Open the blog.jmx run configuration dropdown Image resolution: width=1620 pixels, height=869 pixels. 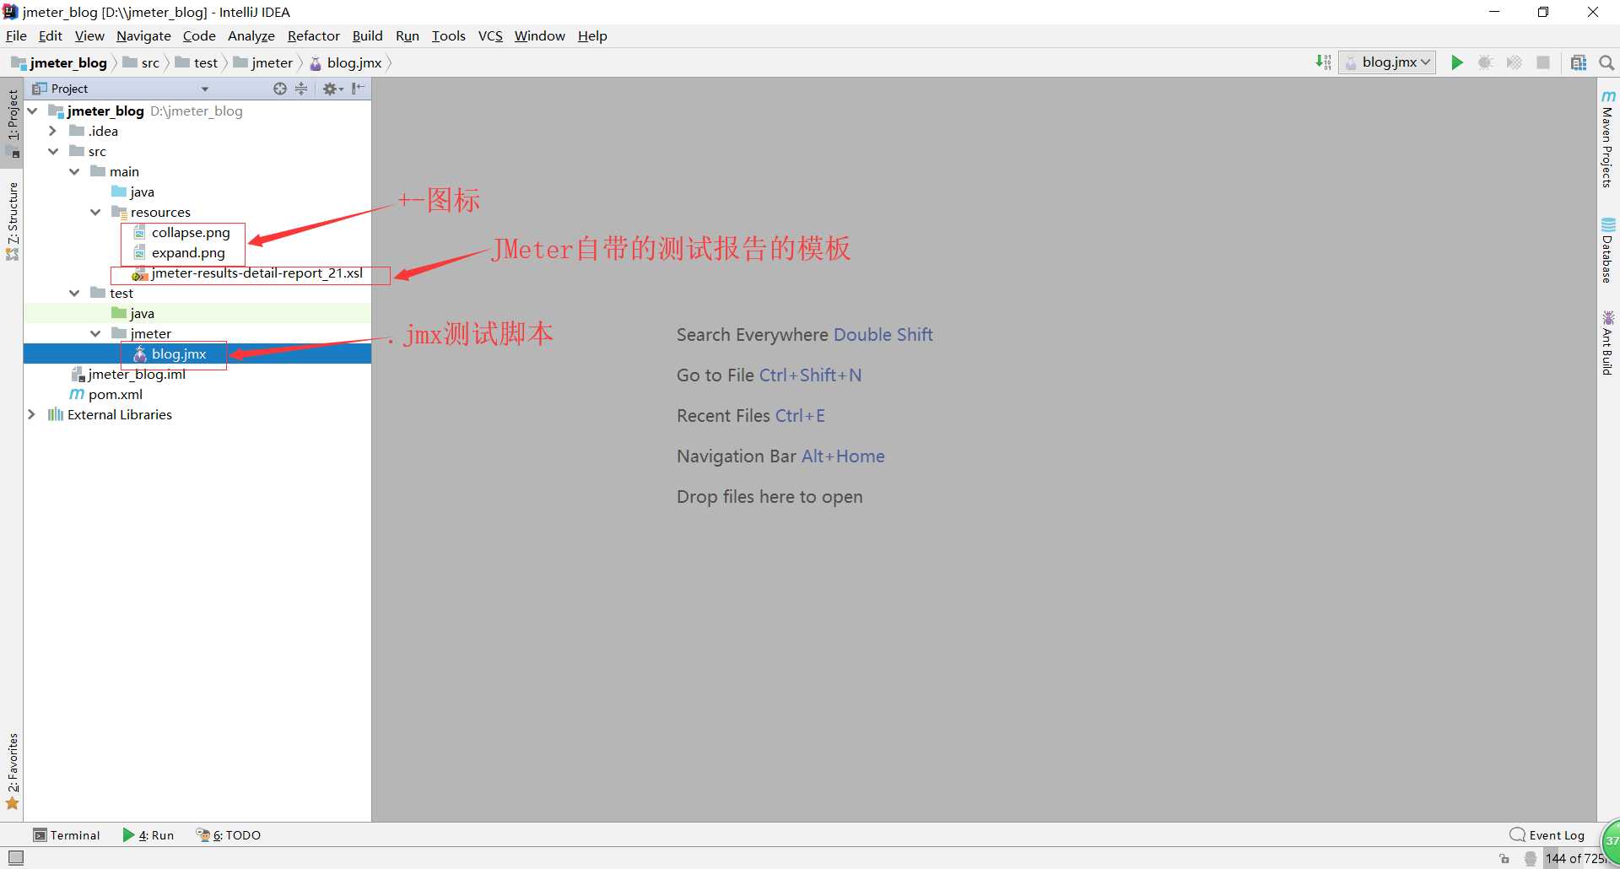click(1387, 62)
